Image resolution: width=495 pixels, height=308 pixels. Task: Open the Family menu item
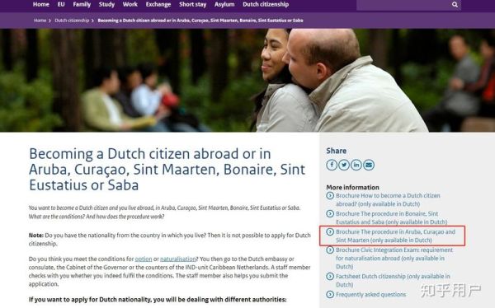82,4
